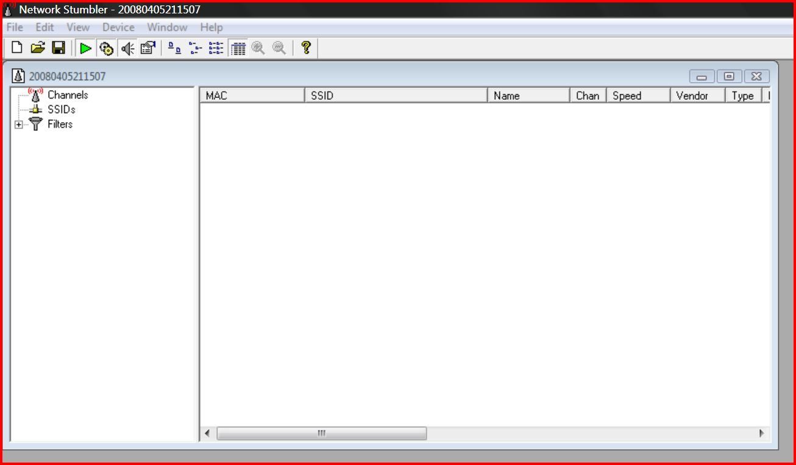Click the scroll right arrow
This screenshot has width=796, height=465.
coord(761,433)
